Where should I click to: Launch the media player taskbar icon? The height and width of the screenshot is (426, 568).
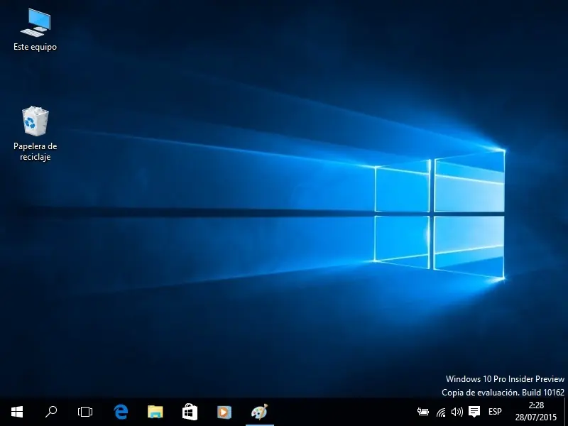[224, 412]
